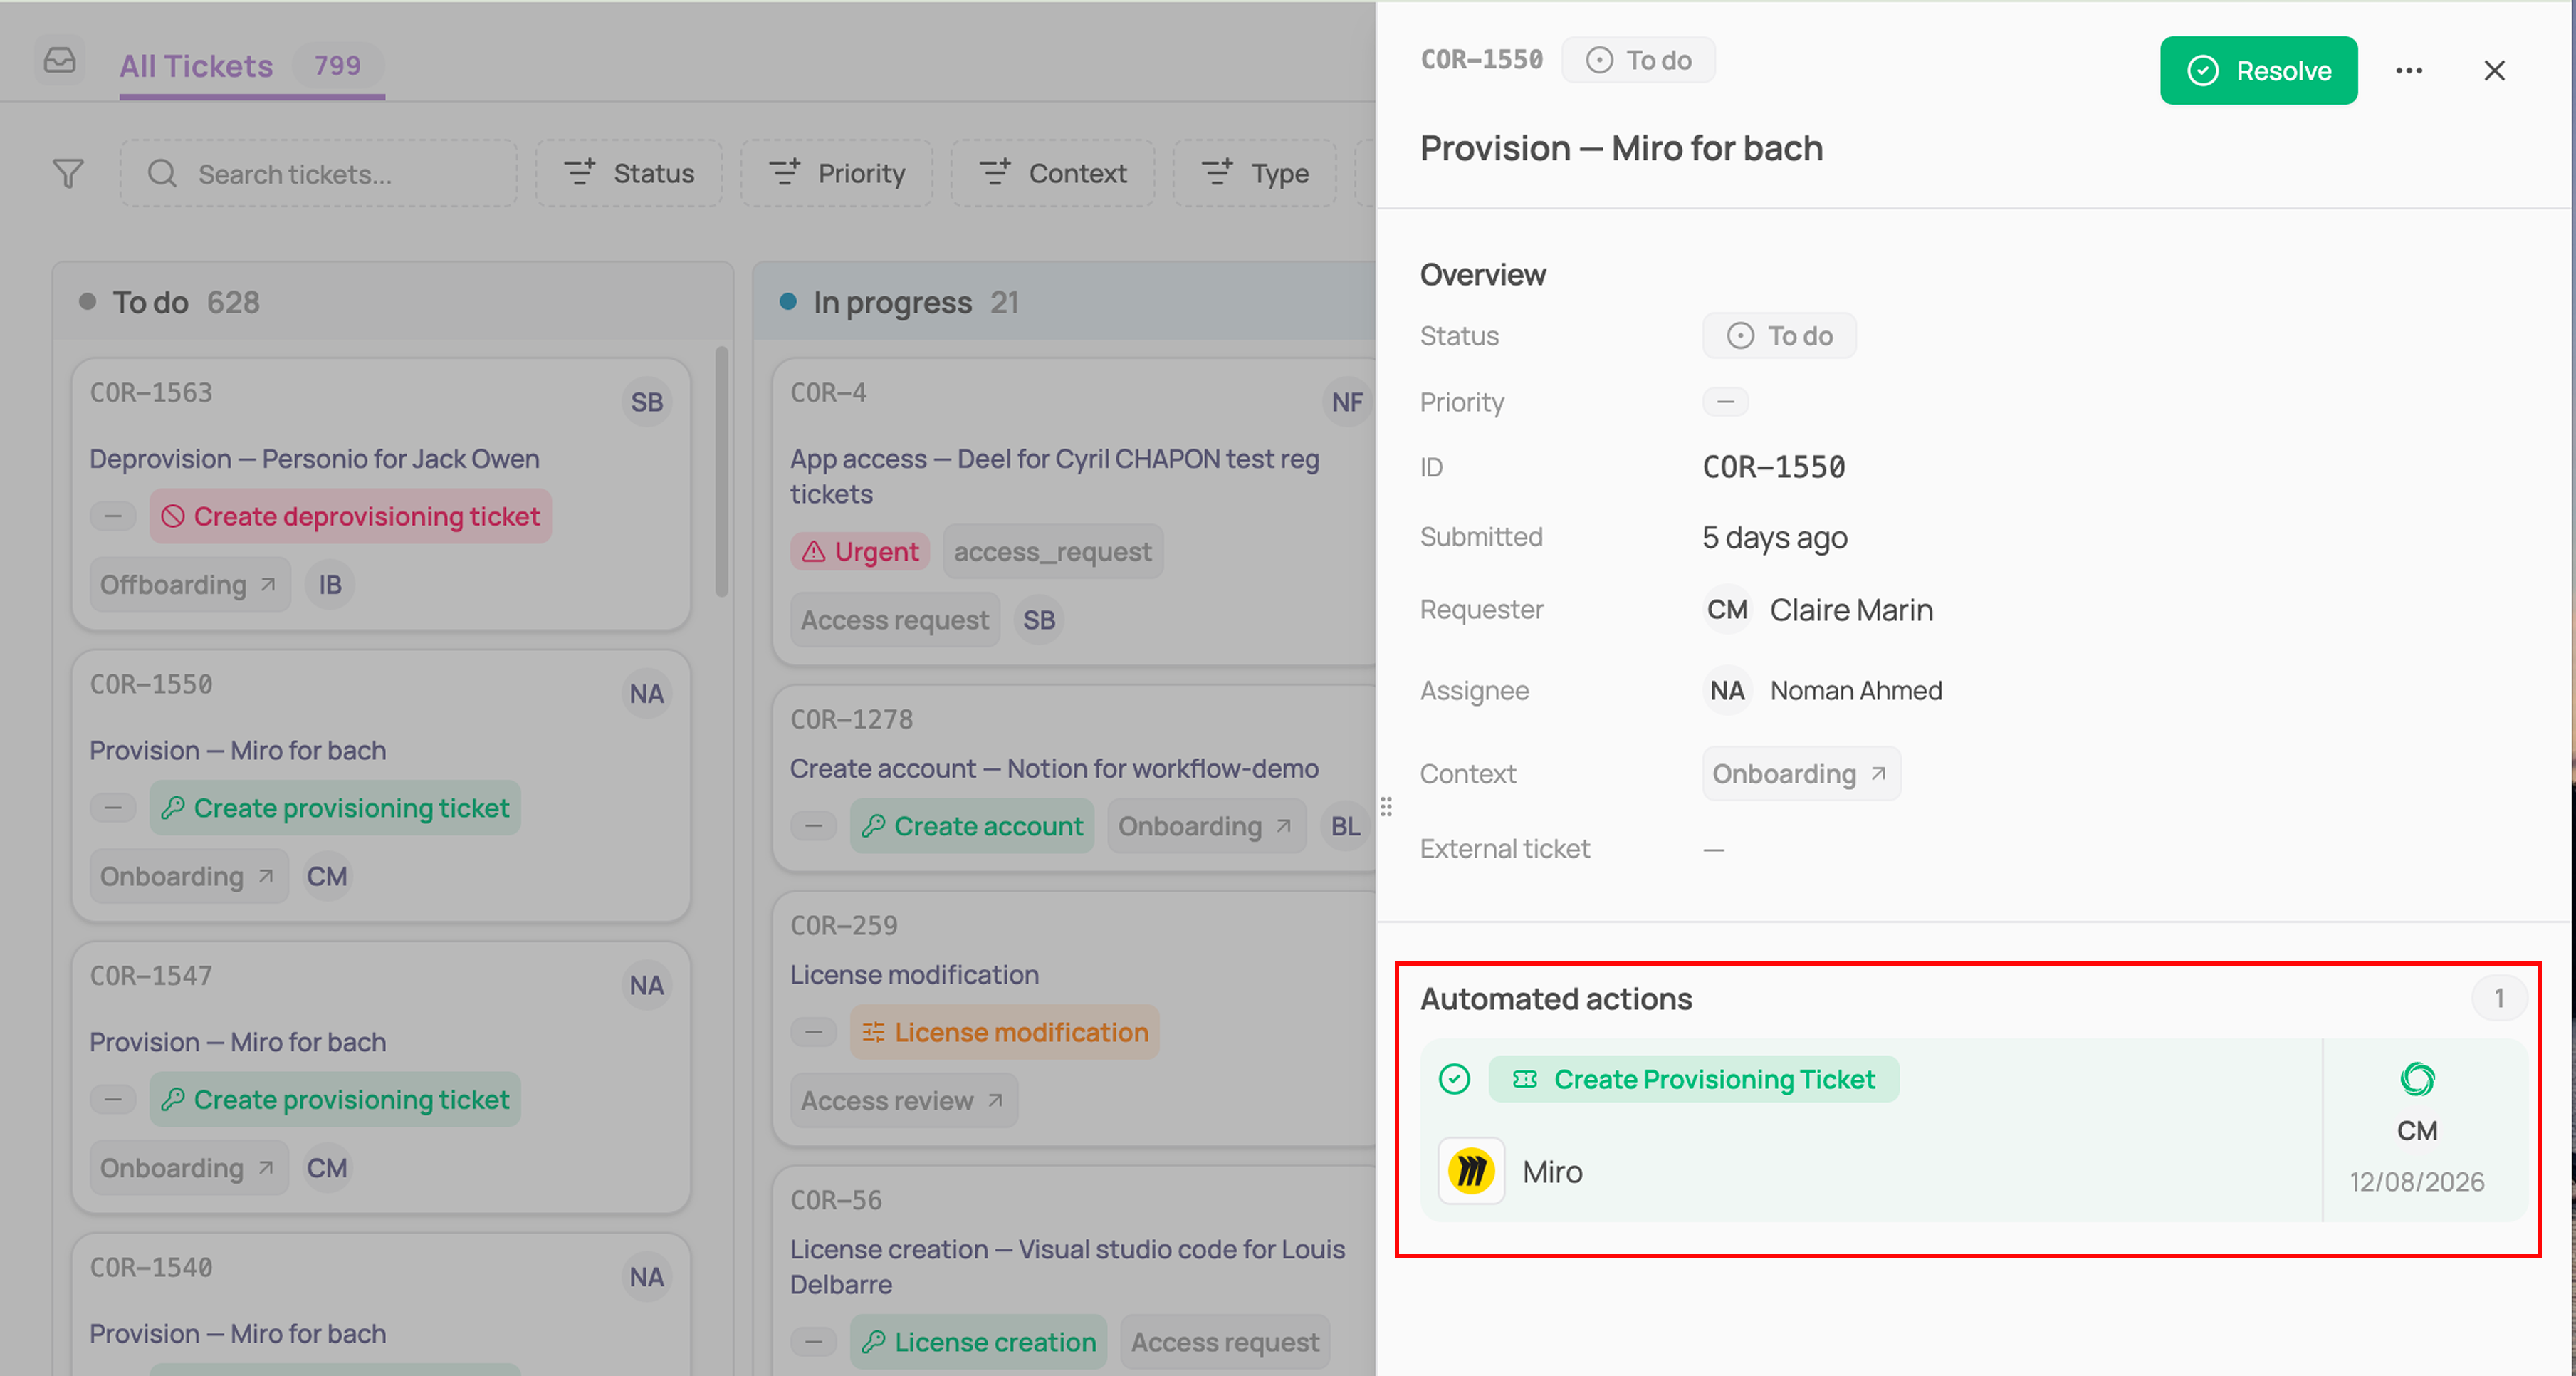Viewport: 2576px width, 1376px height.
Task: Click Noman Ahmed's NA assignee avatar
Action: coord(1727,691)
